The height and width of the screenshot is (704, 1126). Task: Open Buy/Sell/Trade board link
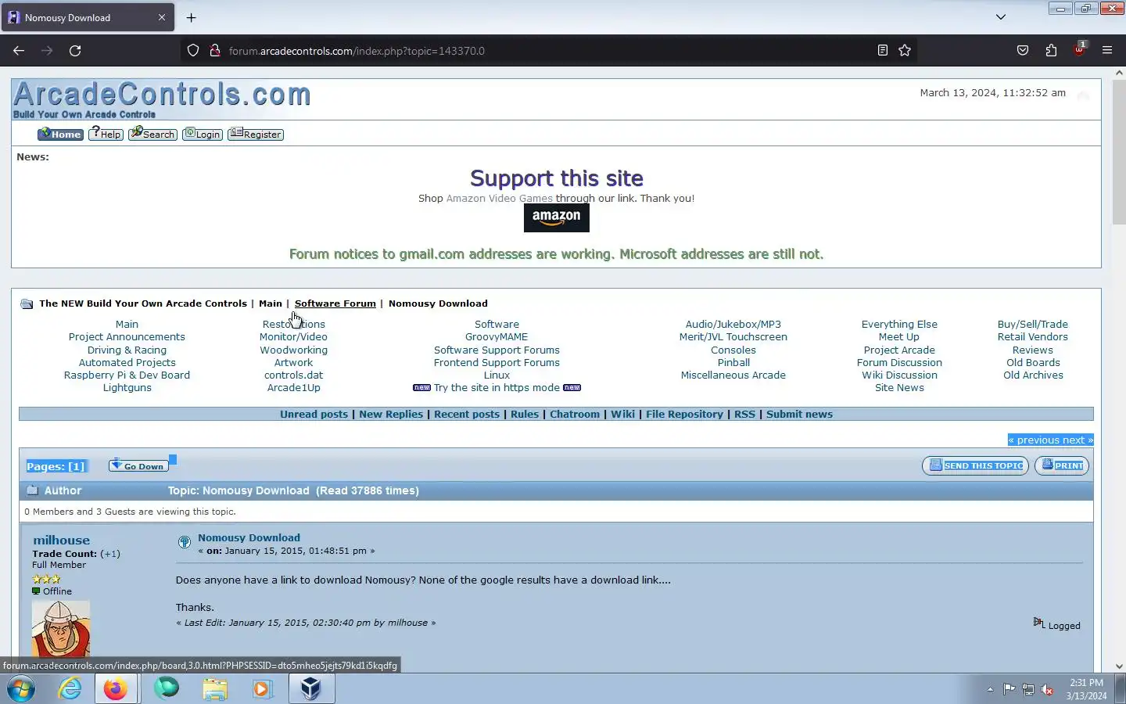[x=1032, y=324]
